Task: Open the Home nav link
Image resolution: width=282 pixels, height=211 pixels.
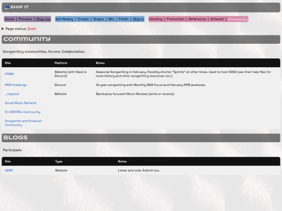Action: pyautogui.click(x=9, y=19)
